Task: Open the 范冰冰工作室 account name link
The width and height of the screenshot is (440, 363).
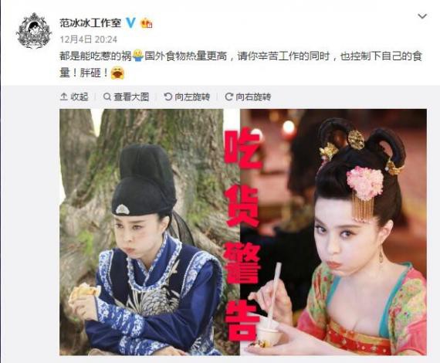Action: [90, 22]
